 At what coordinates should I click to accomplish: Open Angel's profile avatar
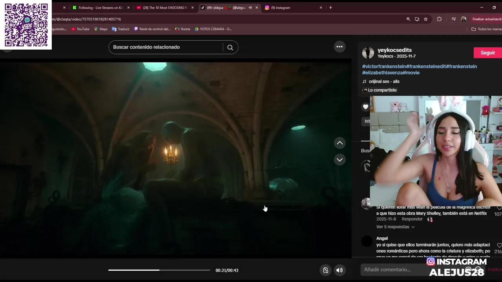point(367,241)
